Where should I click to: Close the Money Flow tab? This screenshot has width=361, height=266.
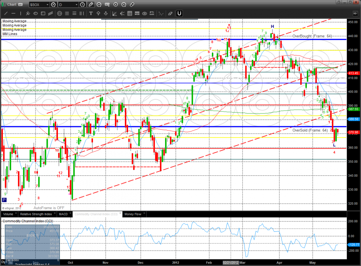144,213
